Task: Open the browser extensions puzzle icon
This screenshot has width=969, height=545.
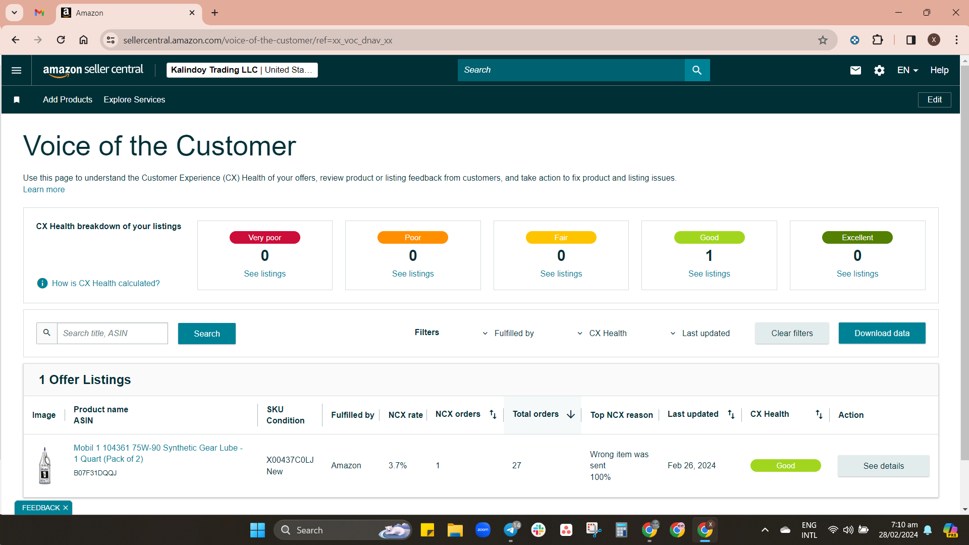Action: pos(878,40)
